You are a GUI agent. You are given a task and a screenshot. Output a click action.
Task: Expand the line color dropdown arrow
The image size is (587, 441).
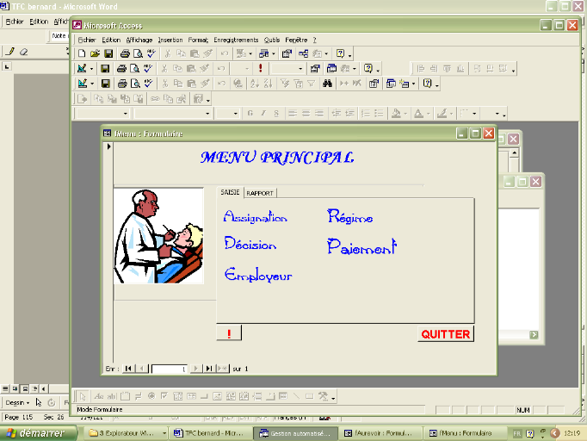pos(452,114)
